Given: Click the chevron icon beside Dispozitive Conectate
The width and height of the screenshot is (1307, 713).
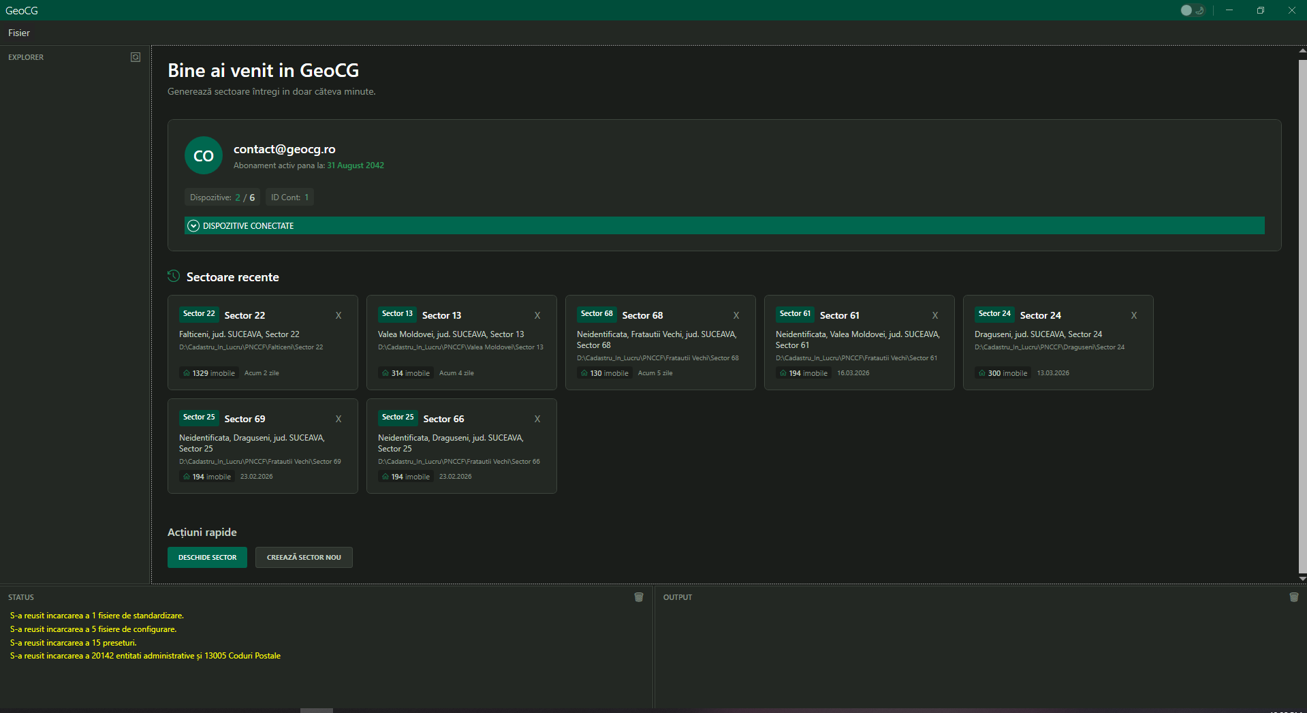Looking at the screenshot, I should 193,226.
